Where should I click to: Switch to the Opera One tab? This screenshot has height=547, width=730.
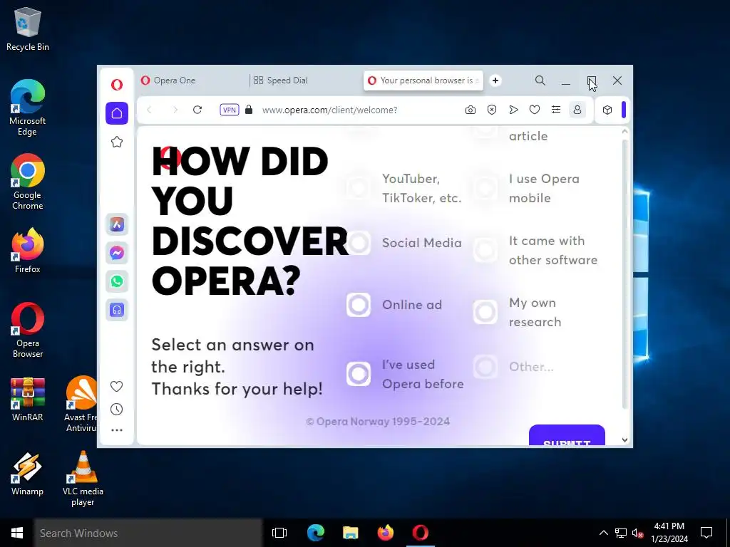point(191,80)
